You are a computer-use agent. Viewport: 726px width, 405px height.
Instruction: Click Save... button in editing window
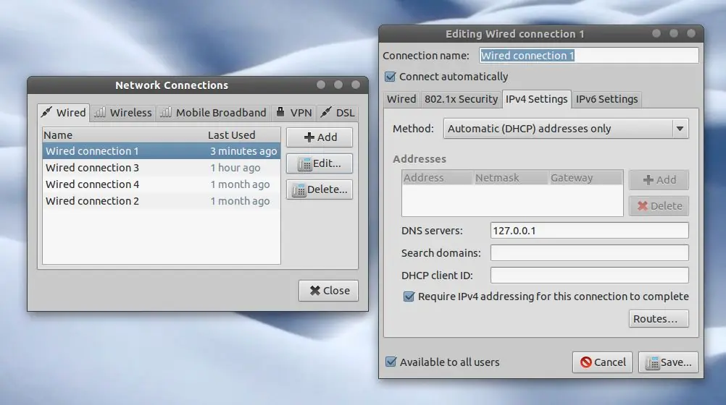[x=668, y=362]
